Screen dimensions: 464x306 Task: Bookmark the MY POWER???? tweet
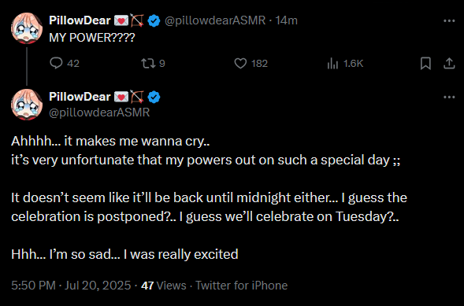pyautogui.click(x=425, y=63)
